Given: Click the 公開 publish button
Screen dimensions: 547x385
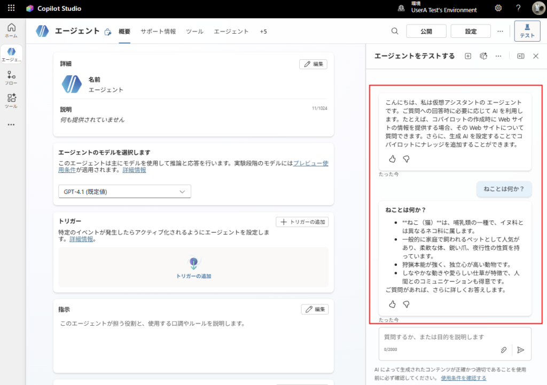Looking at the screenshot, I should [426, 32].
